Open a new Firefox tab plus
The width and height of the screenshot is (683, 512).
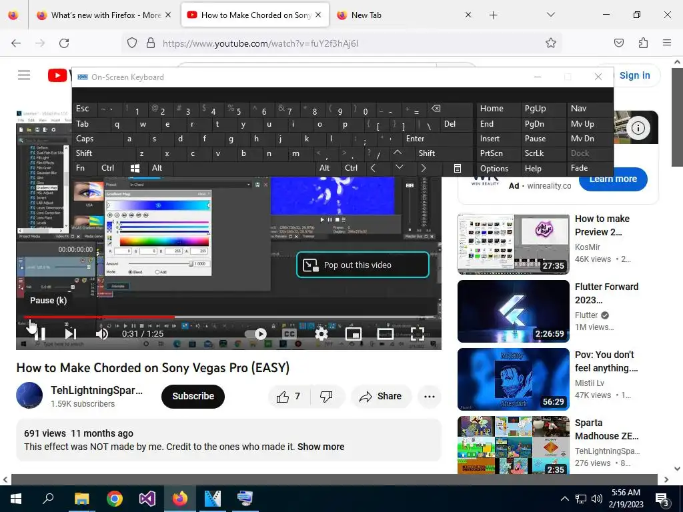click(493, 15)
